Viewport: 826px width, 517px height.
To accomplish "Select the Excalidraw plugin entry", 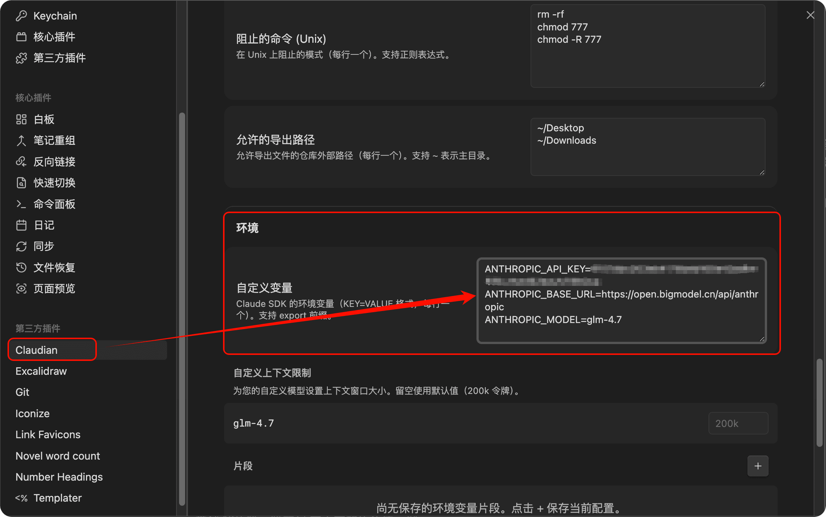I will tap(41, 371).
